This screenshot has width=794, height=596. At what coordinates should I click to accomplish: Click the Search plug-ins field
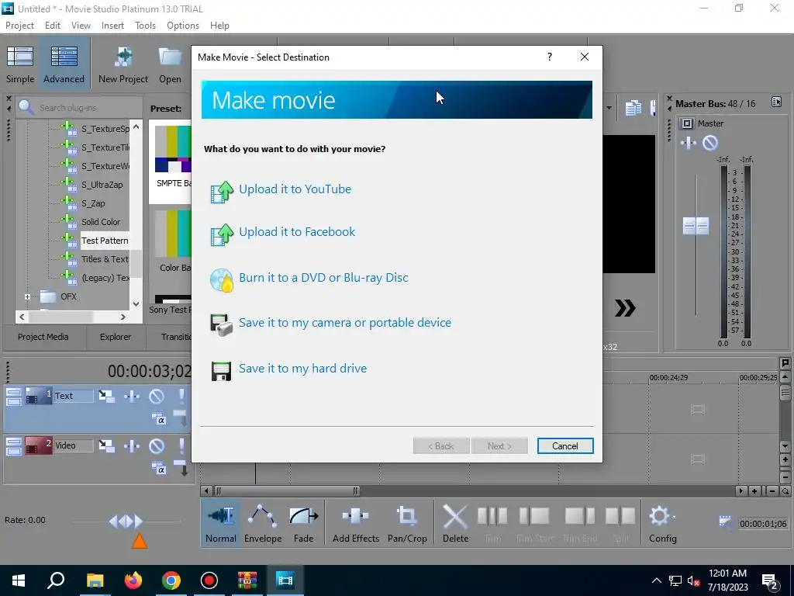[x=80, y=107]
